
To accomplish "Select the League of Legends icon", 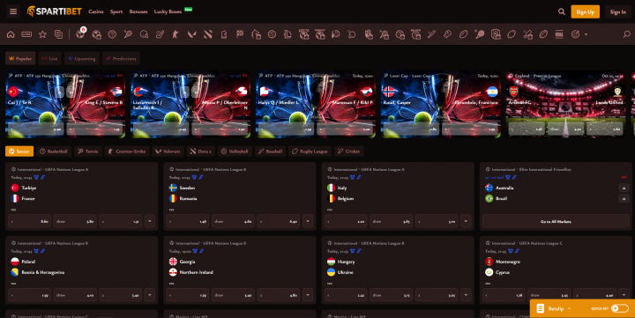I will 288,34.
